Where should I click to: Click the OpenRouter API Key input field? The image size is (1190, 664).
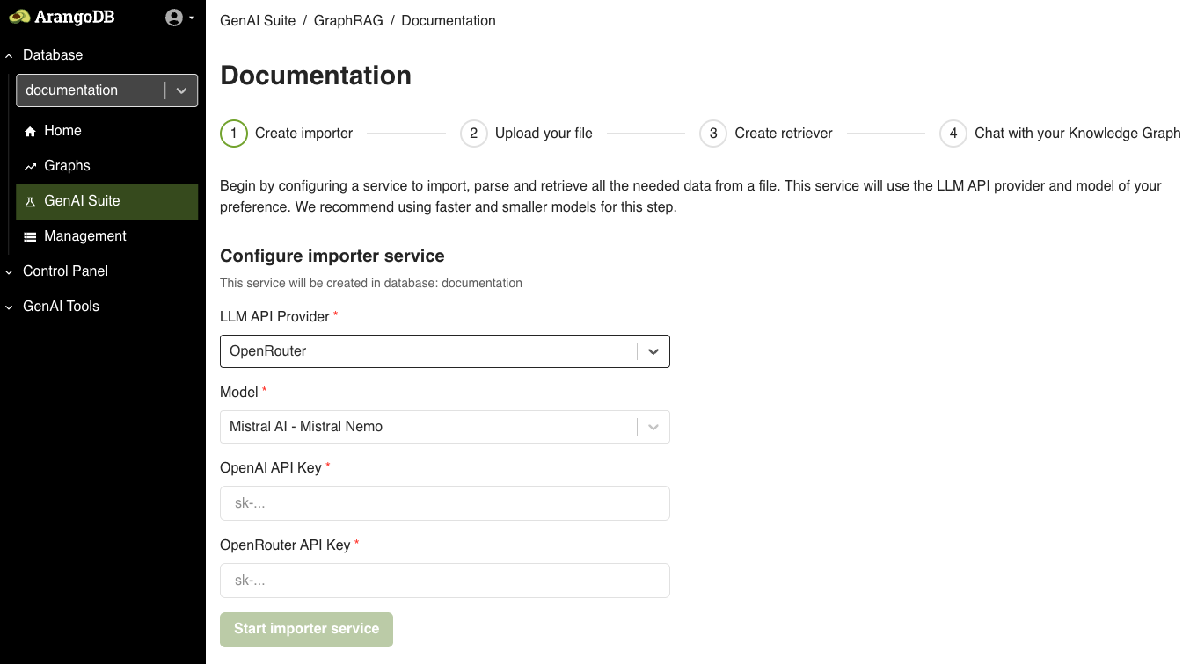pyautogui.click(x=445, y=581)
